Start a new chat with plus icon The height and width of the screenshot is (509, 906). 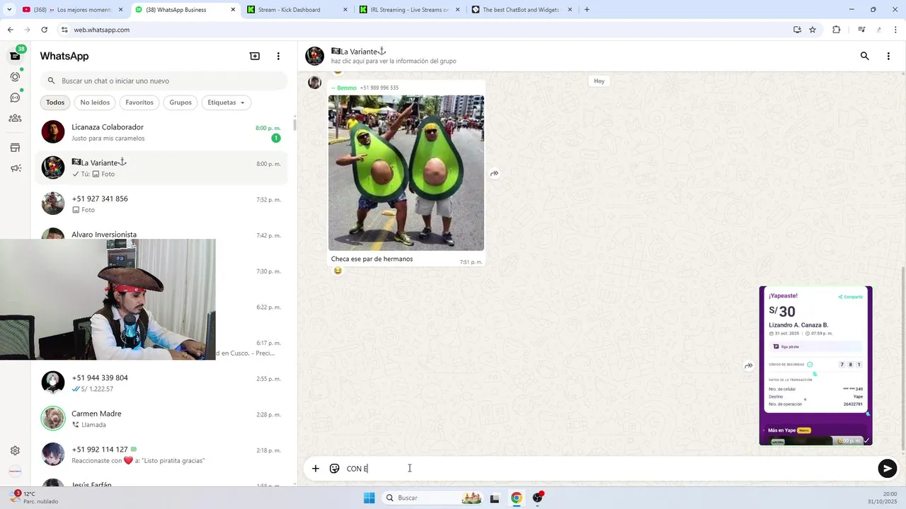[x=255, y=56]
